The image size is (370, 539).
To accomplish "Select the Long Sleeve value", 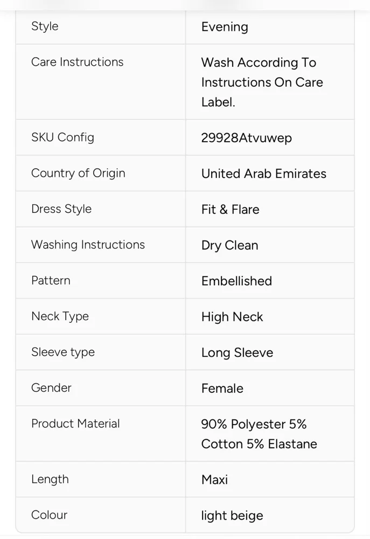I will coord(237,353).
